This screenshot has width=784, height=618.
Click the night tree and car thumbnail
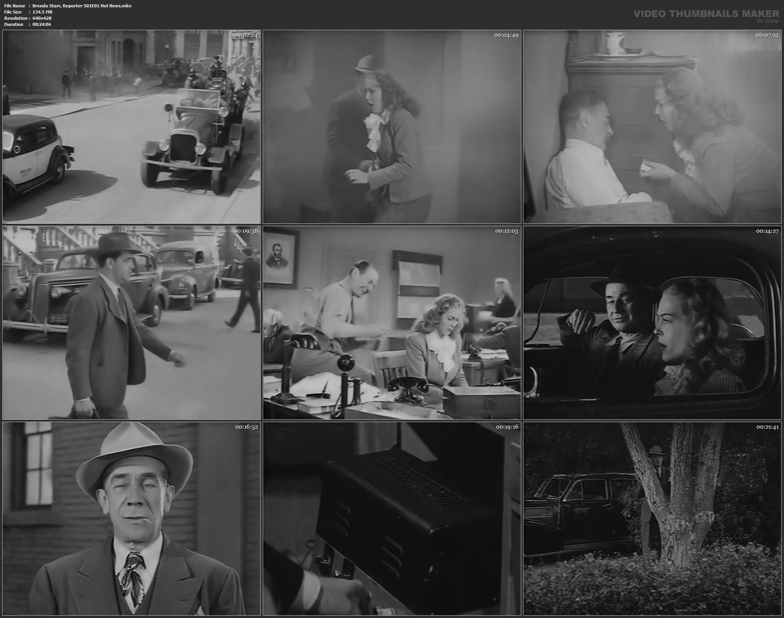[652, 519]
